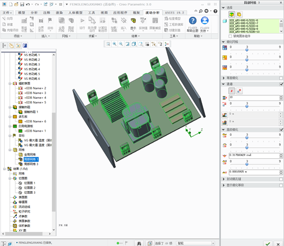The width and height of the screenshot is (284, 246).
Task: Click the repaint icon in viewport toolbar
Action: click(128, 44)
